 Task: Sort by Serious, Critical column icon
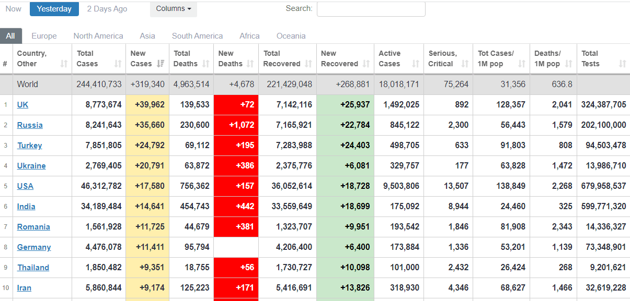[465, 64]
